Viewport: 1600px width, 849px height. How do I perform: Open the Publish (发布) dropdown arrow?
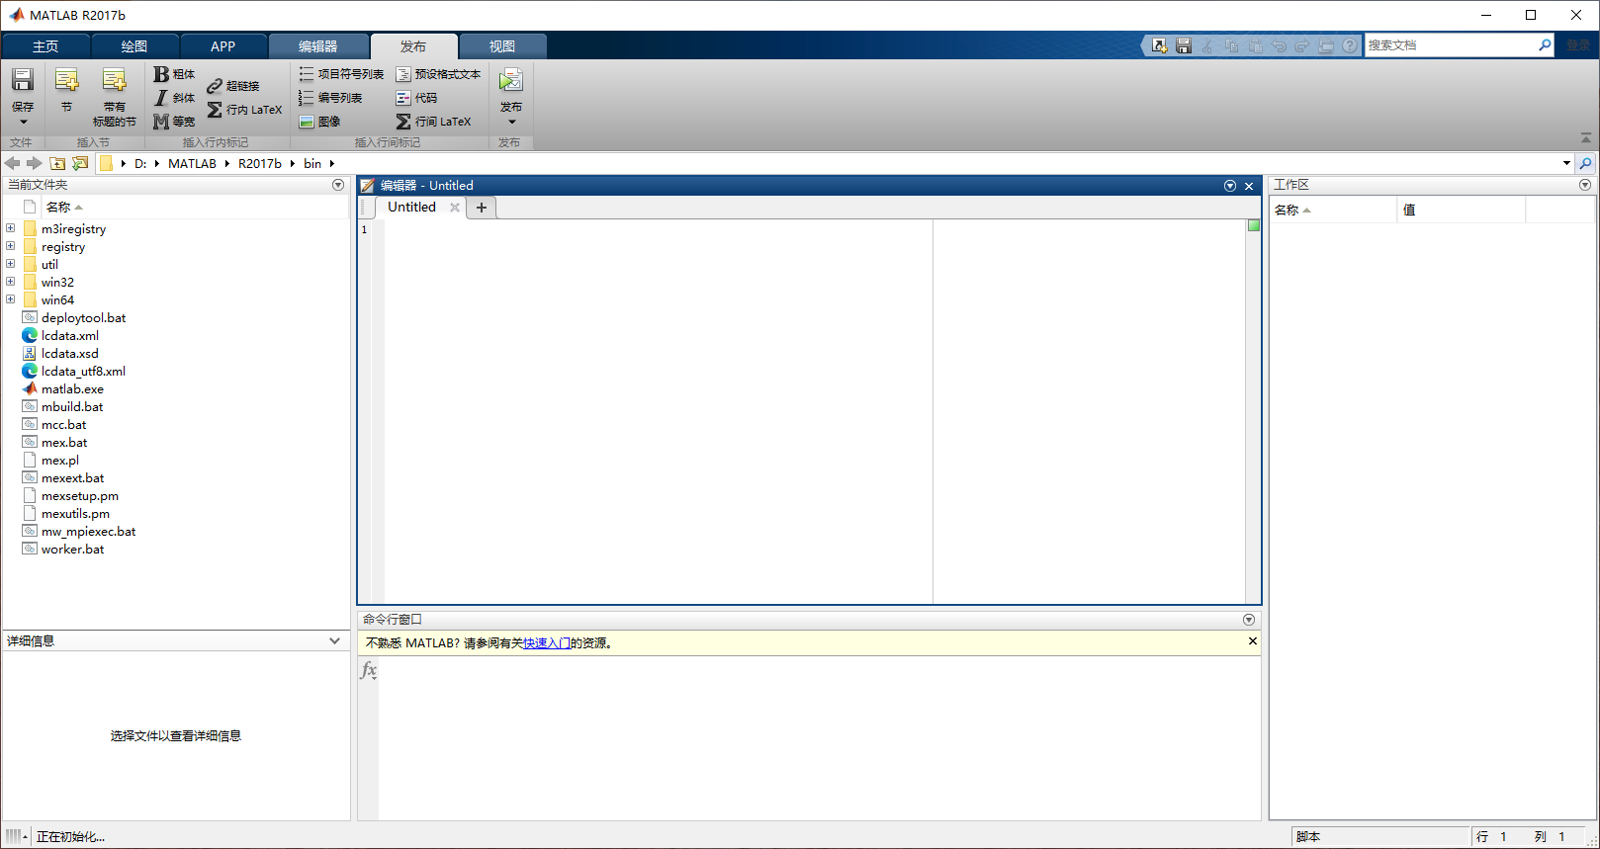511,122
